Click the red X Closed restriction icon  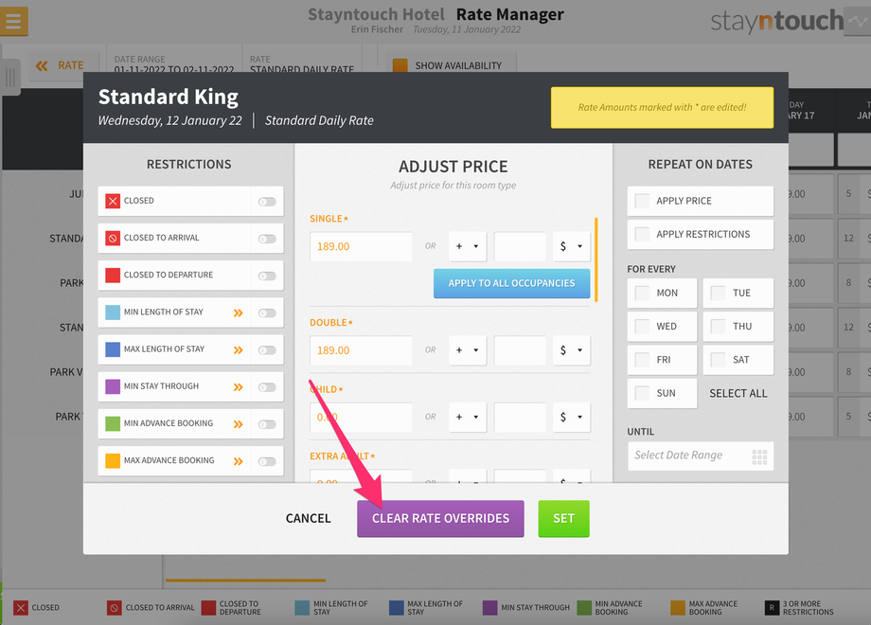113,201
